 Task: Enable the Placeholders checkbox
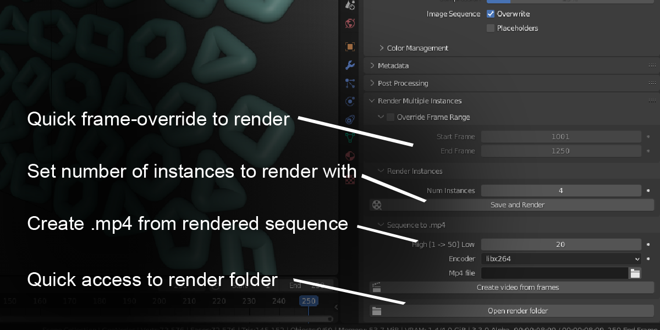[x=491, y=28]
